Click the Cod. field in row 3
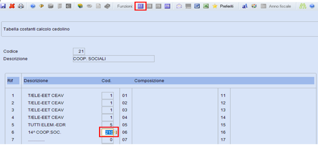 click(108, 110)
